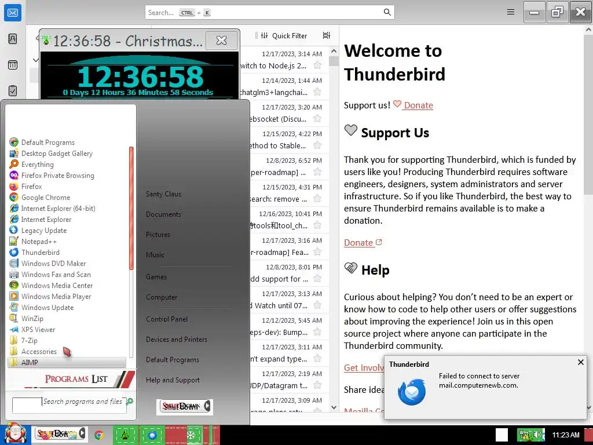Expand the AIMP folder
The image size is (593, 445).
(67, 362)
